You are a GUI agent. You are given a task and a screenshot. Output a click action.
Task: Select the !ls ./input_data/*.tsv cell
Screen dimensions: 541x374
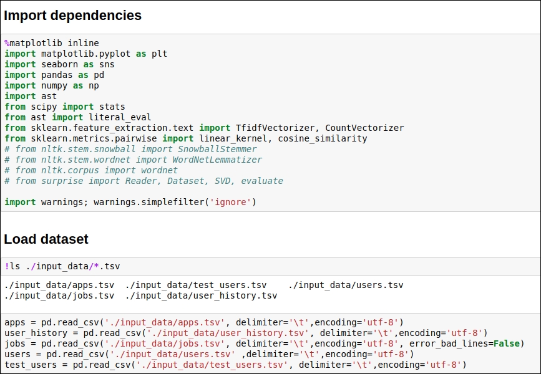pyautogui.click(x=271, y=266)
